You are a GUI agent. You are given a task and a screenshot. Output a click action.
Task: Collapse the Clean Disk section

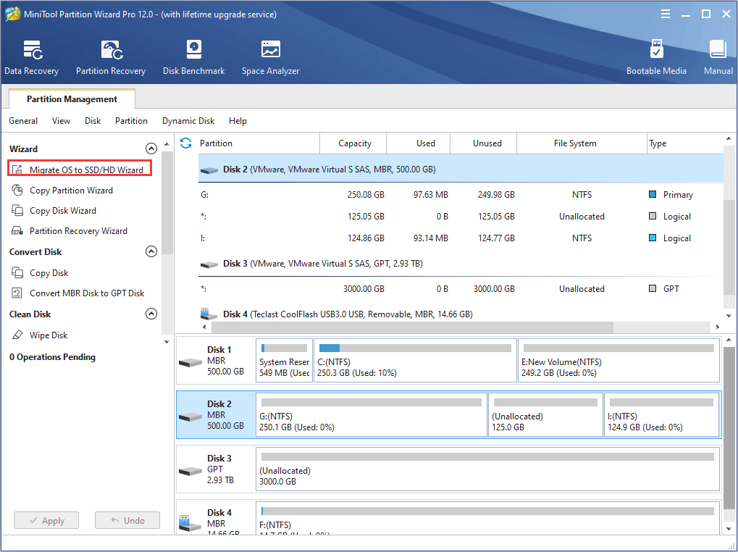tap(151, 314)
